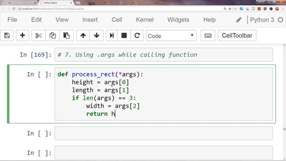Click the black circular extension icon
This screenshot has width=286, height=161.
(271, 9)
